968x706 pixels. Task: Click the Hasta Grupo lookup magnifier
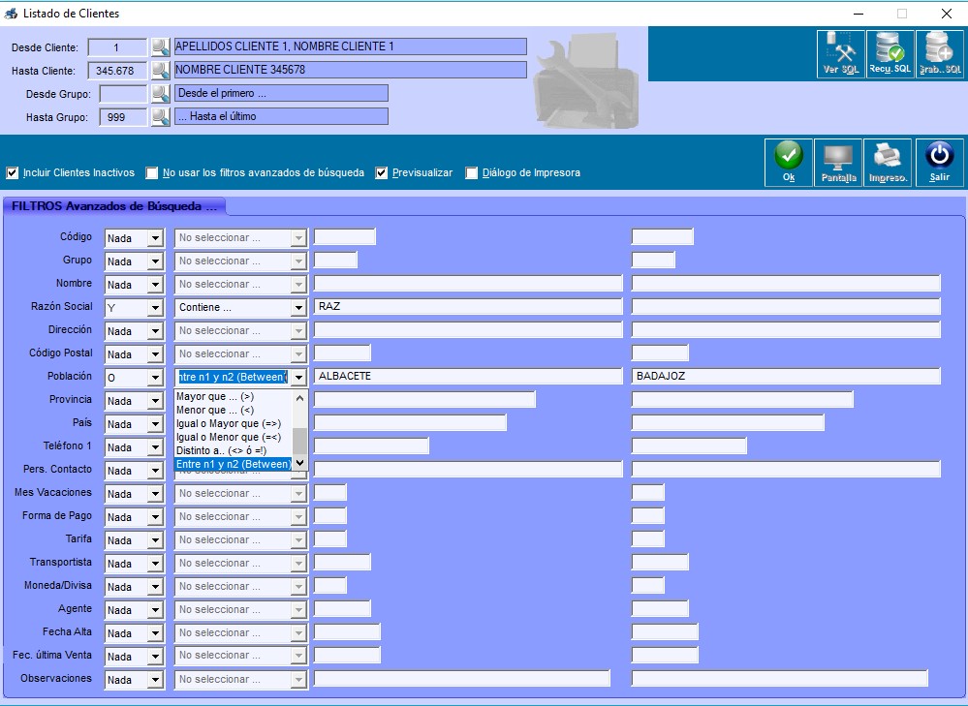161,116
